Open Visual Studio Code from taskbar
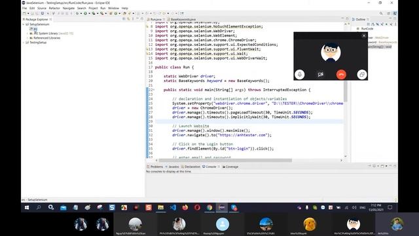The width and height of the screenshot is (419, 236). (x=173, y=207)
